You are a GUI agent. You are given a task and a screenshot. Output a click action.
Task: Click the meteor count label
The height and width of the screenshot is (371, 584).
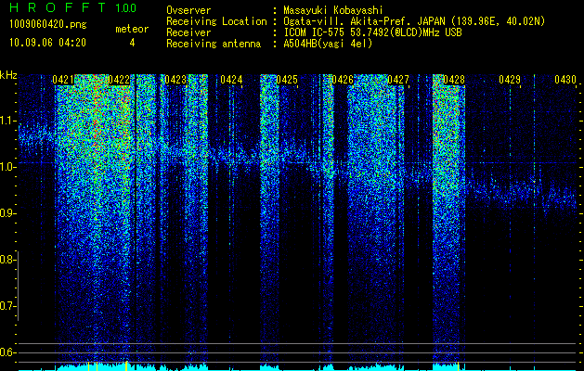pyautogui.click(x=132, y=29)
